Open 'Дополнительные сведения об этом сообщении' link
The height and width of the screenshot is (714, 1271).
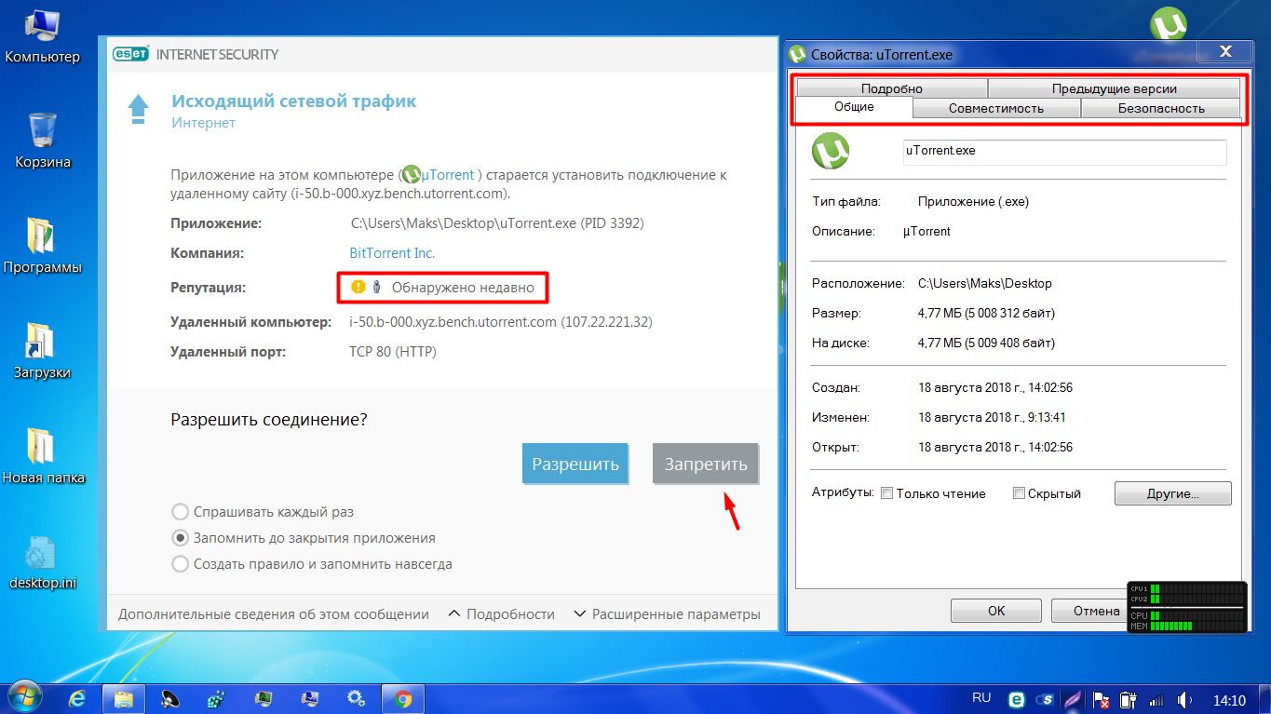[x=274, y=614]
